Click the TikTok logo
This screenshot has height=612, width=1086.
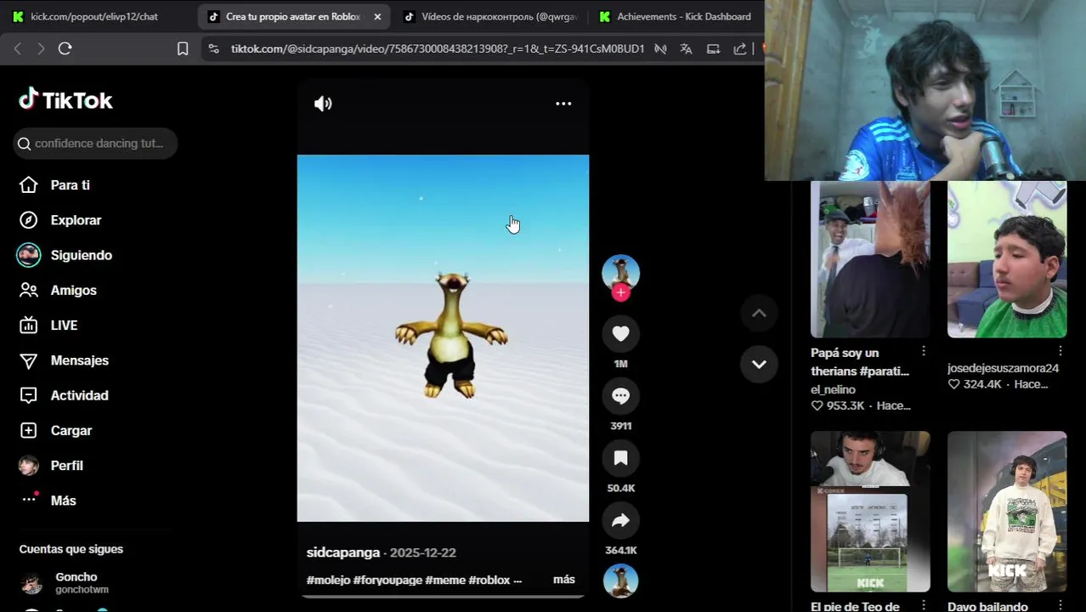point(65,100)
